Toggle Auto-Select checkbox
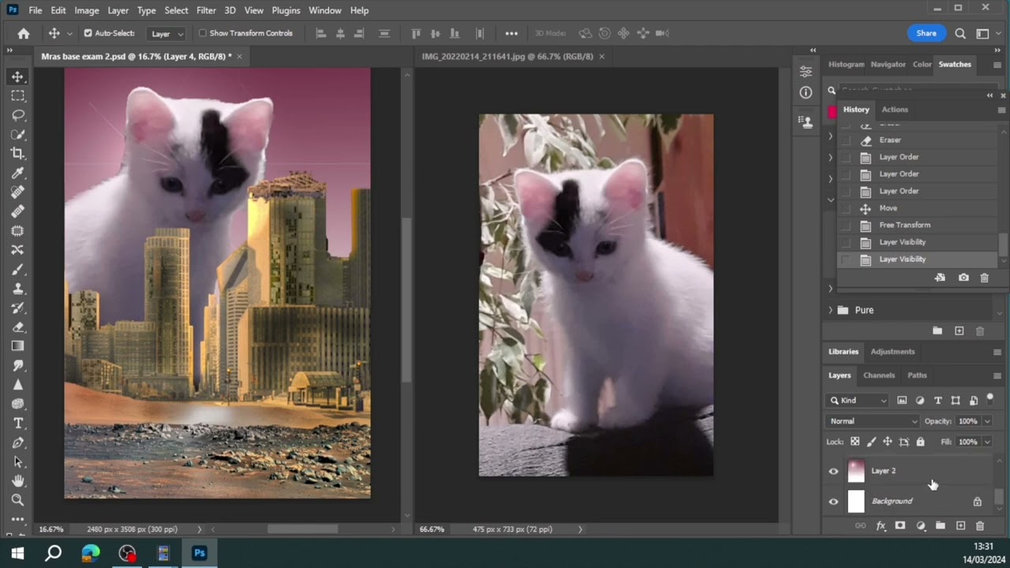The height and width of the screenshot is (568, 1010). coord(88,33)
